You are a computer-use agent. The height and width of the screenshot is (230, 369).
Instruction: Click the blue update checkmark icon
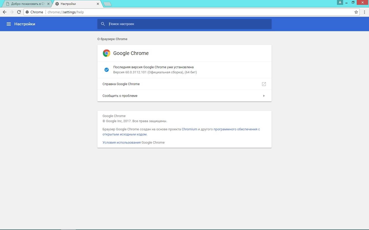click(x=107, y=70)
